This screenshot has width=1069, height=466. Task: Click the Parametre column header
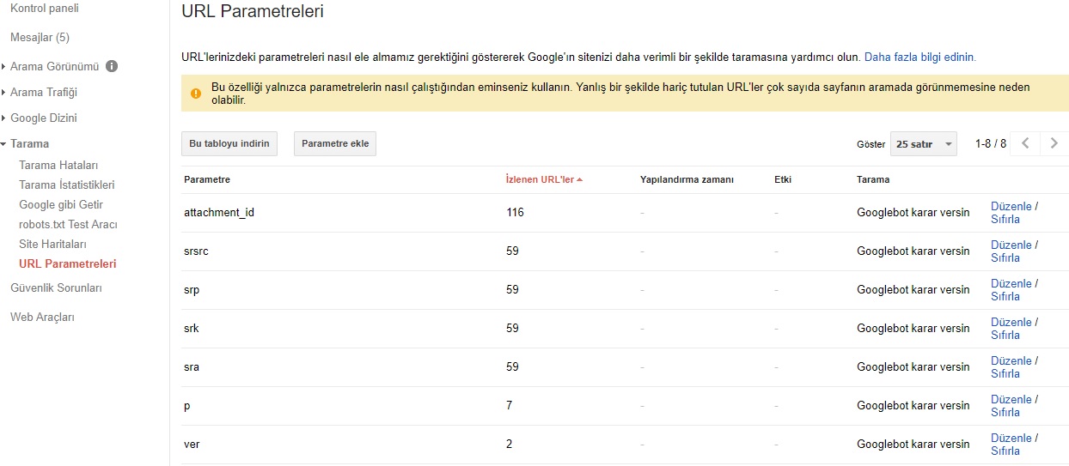coord(207,179)
